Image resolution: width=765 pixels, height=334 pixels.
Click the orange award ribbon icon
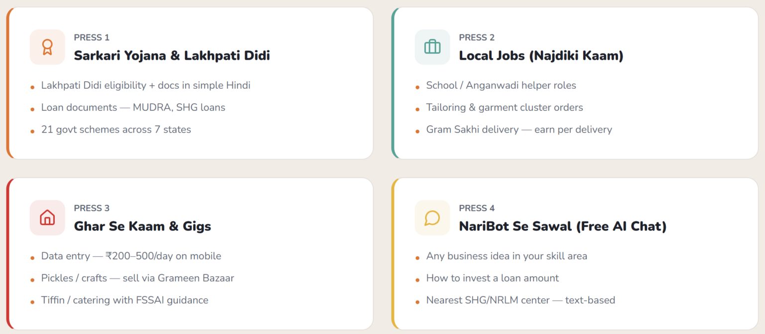tap(47, 47)
